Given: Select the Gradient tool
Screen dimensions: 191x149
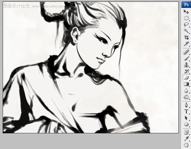Looking at the screenshot, I should click(186, 84).
